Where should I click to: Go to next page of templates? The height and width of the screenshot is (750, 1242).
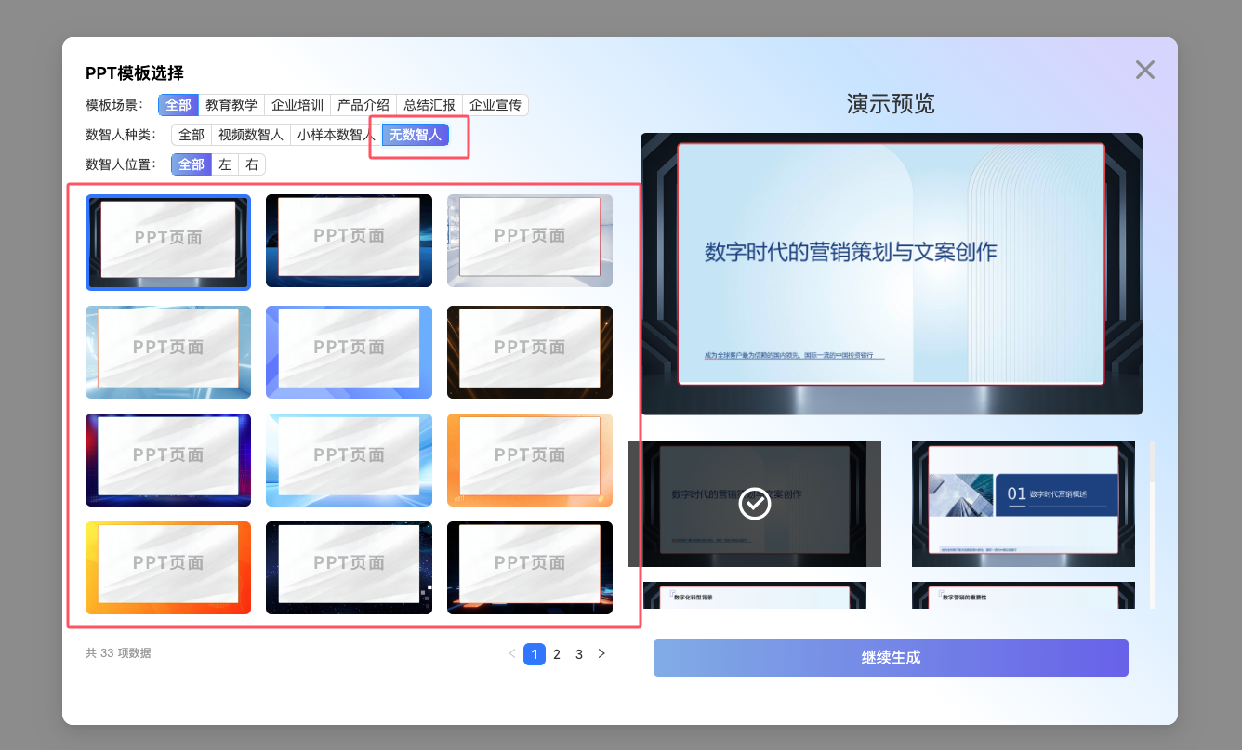(x=601, y=654)
